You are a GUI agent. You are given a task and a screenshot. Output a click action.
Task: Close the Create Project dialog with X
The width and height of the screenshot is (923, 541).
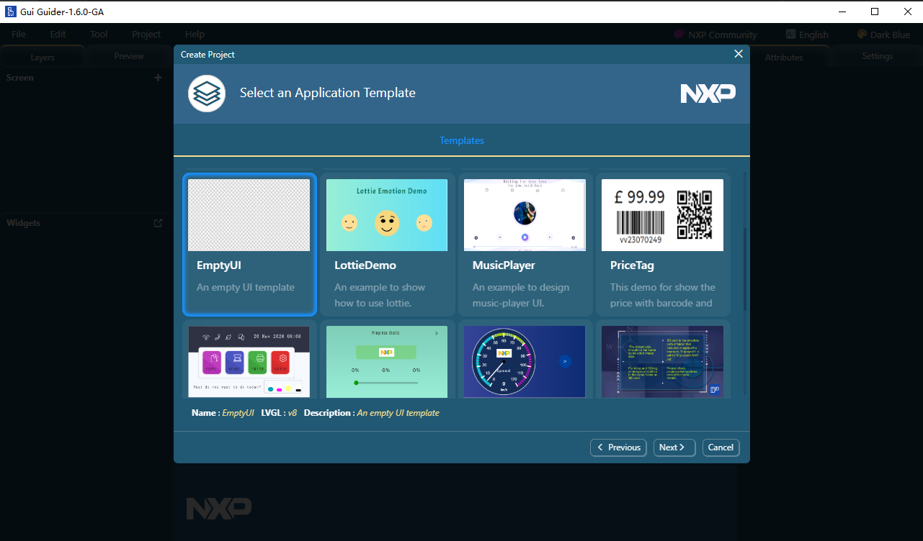tap(738, 54)
